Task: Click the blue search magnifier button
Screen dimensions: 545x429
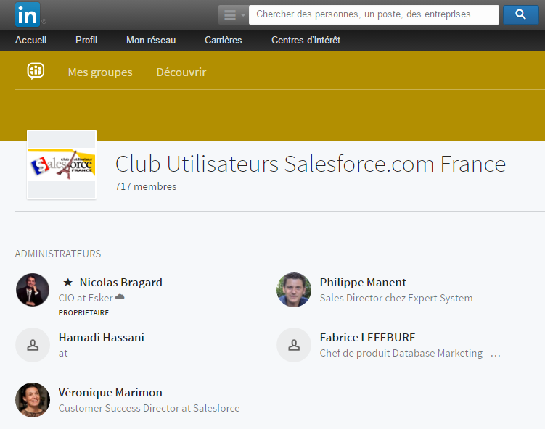Action: tap(520, 14)
